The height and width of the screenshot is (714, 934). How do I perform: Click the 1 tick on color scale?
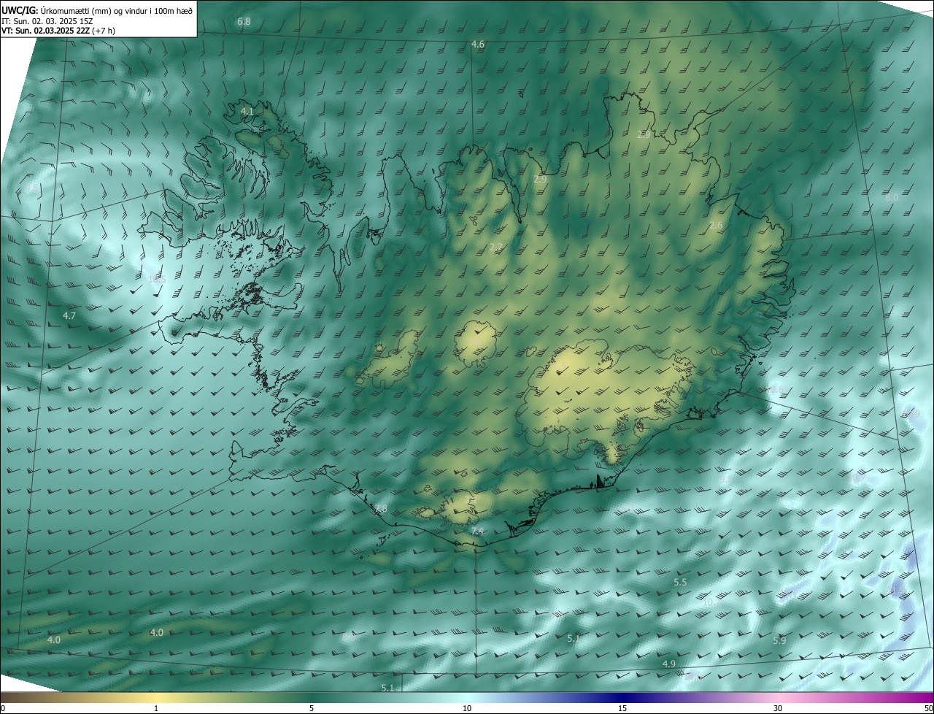pos(156,708)
